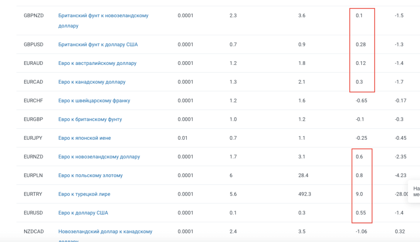
Task: Click 'Евро к австралийскому доллару' link
Action: pos(97,63)
